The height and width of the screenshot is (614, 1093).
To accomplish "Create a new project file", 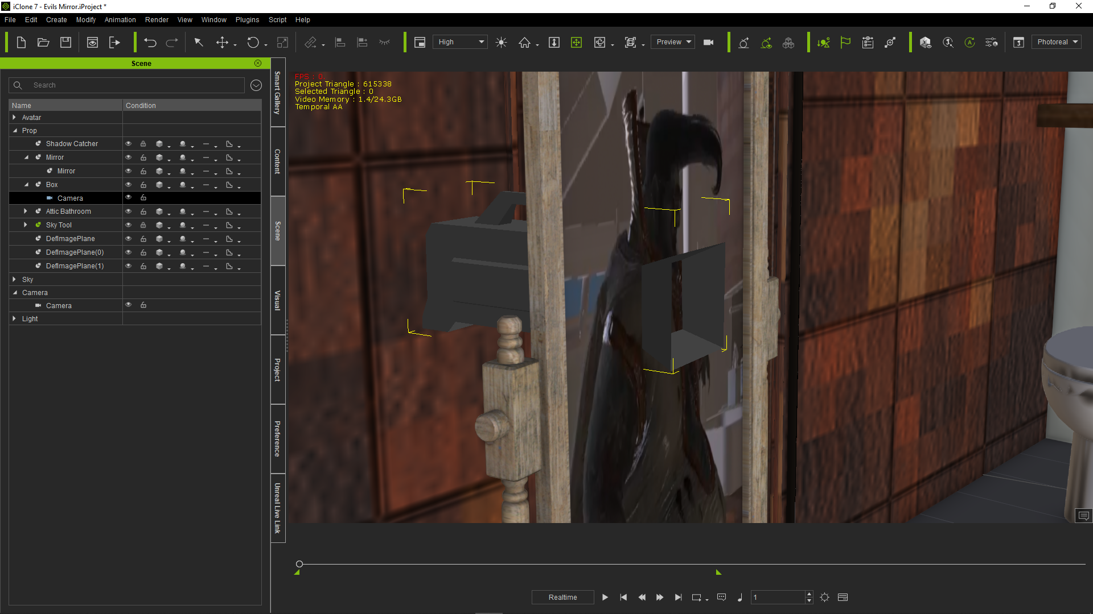I will tap(21, 42).
